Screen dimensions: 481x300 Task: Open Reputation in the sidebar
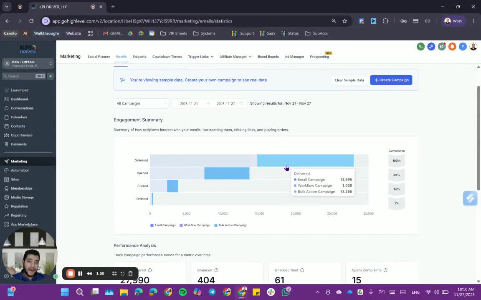coord(19,206)
